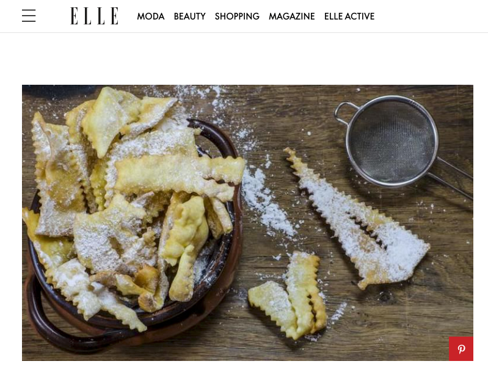Viewport: 488px width, 375px height.
Task: Click the small hanging loop on the sieve
Action: 345,112
